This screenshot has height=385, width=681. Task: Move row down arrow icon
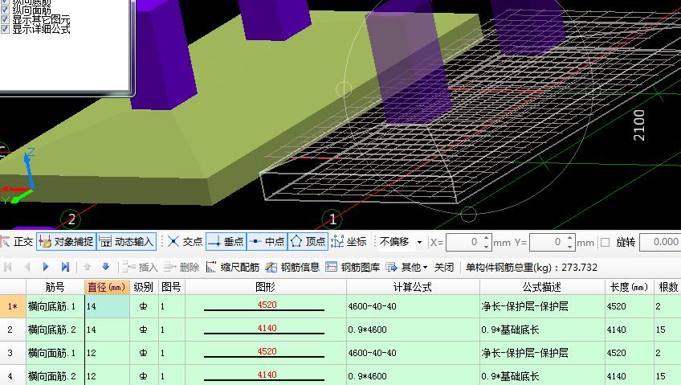coord(105,267)
